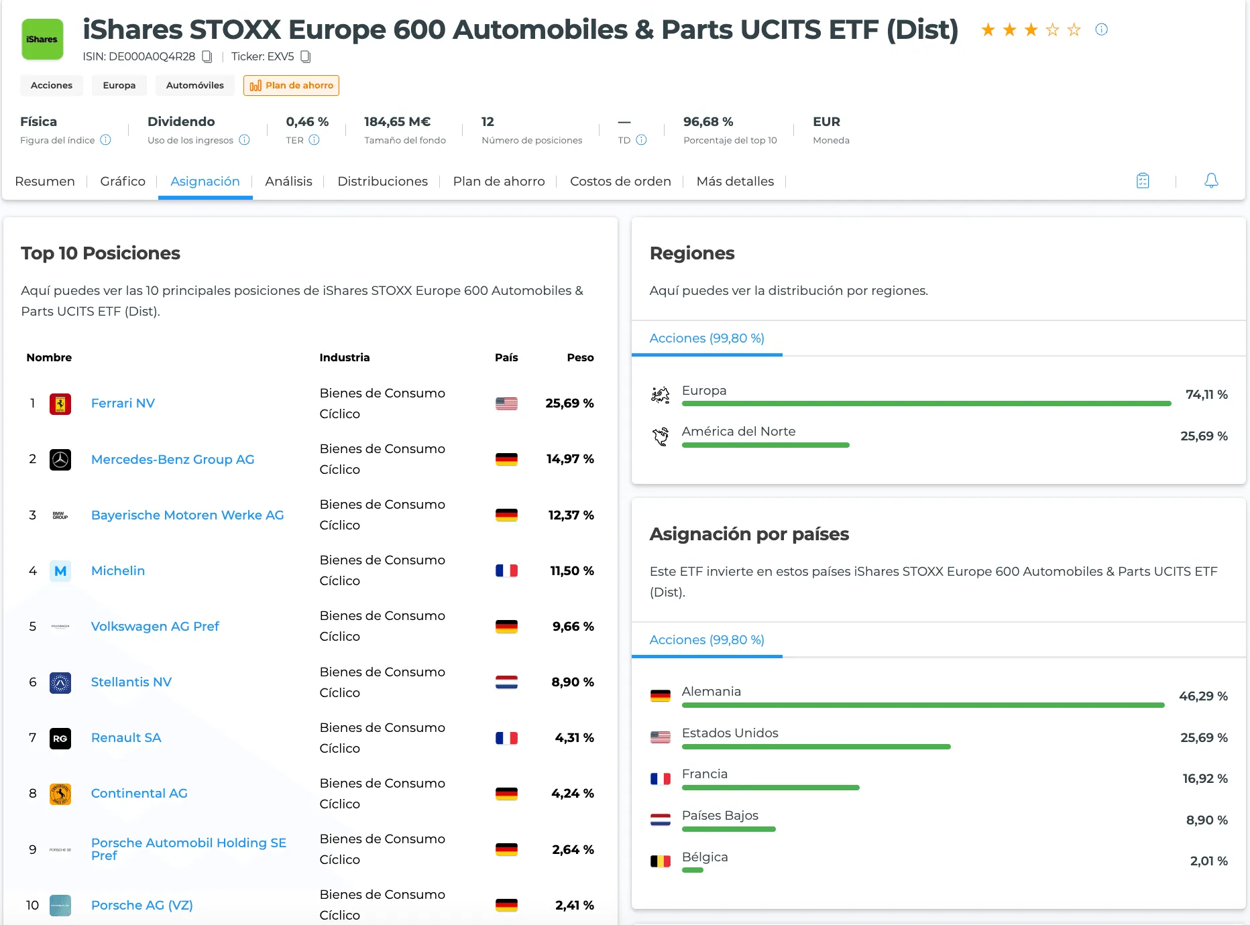Click the Continental logo icon

pos(60,794)
